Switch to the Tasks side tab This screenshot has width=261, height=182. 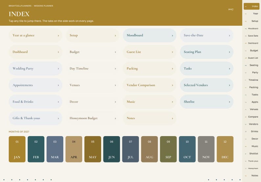pos(251,95)
